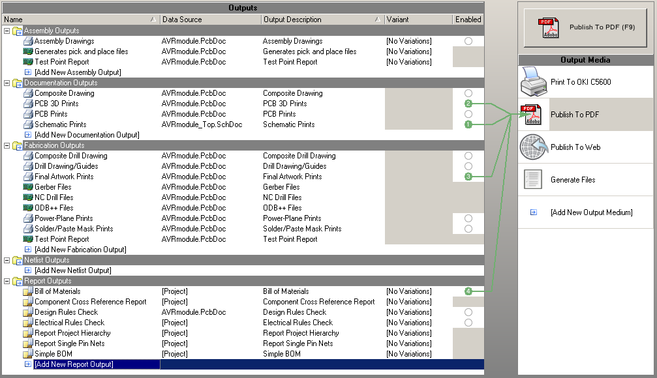657x378 pixels.
Task: Click the PCB 3D Prints row icon
Action: point(28,104)
